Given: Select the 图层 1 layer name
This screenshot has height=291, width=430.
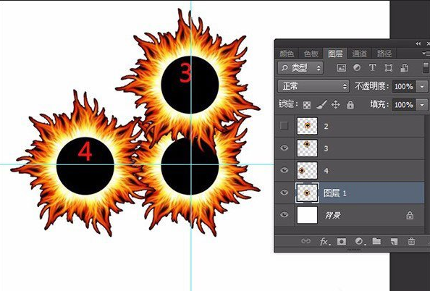Looking at the screenshot, I should click(335, 193).
